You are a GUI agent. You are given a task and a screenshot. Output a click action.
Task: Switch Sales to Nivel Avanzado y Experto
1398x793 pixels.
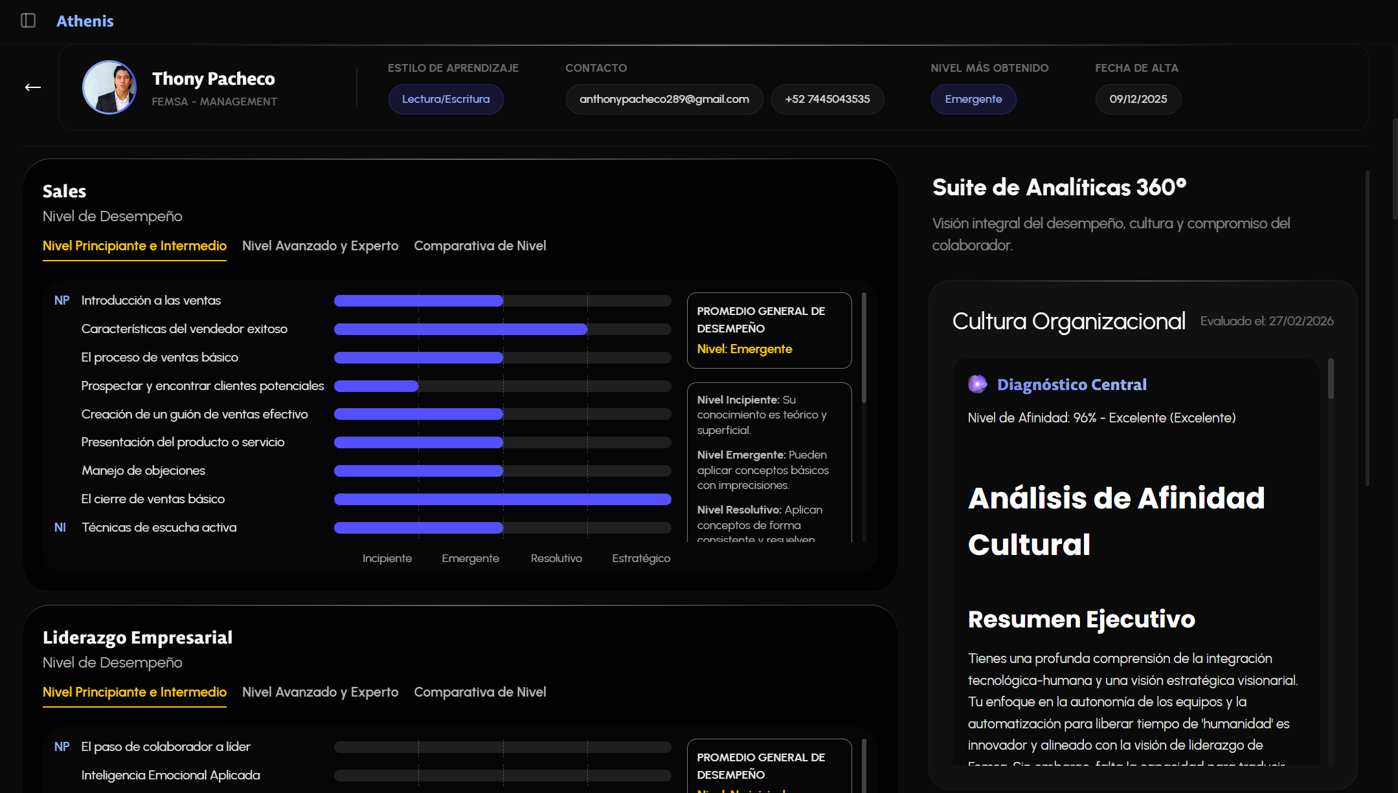click(320, 246)
